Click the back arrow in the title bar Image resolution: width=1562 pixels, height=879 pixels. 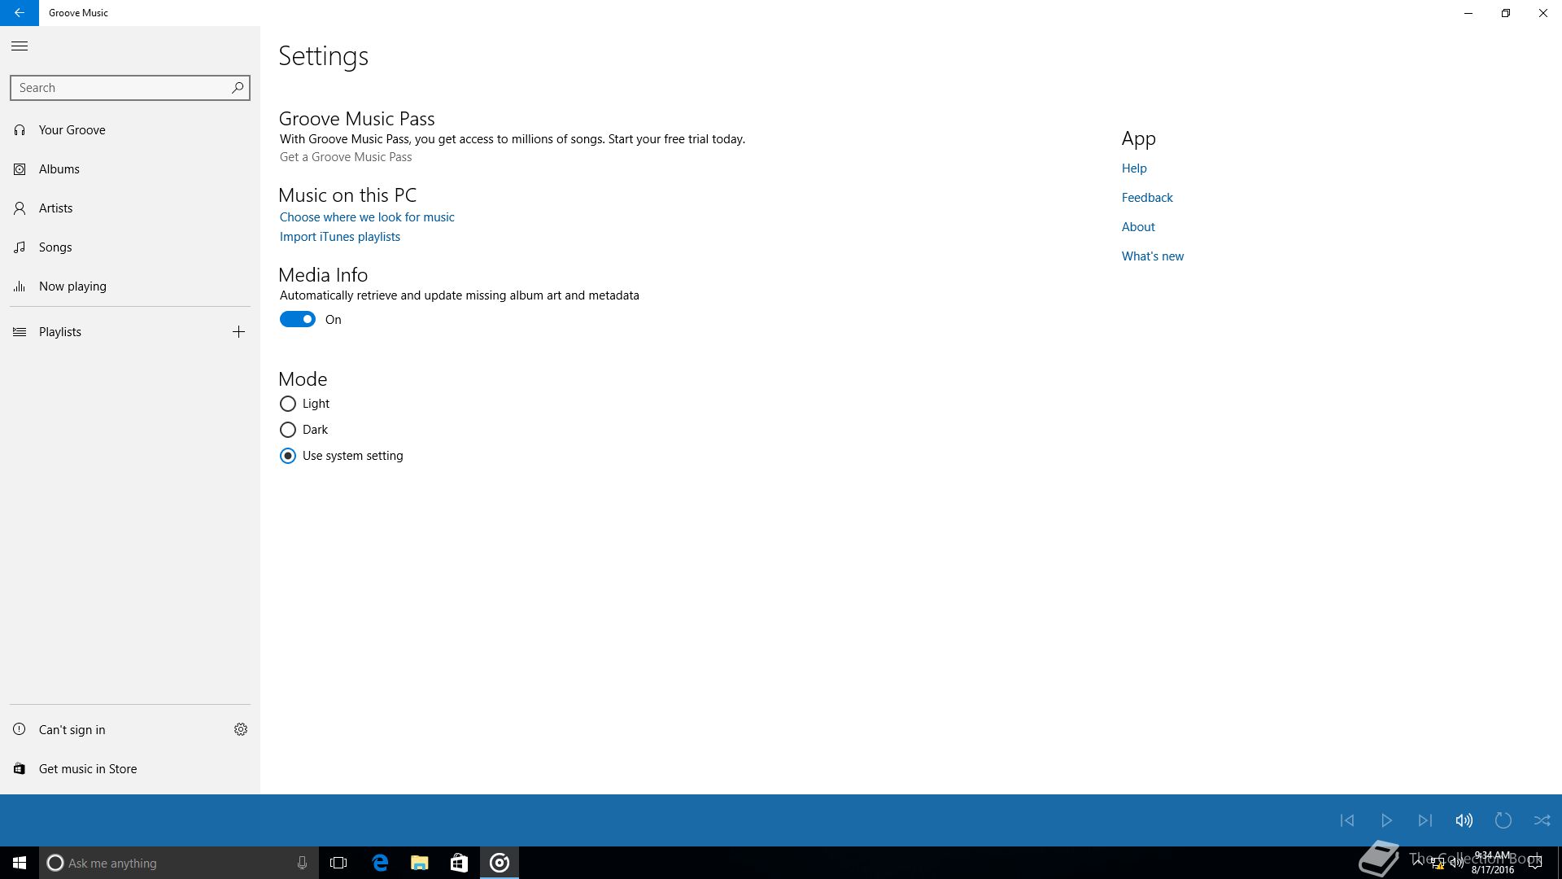[19, 13]
